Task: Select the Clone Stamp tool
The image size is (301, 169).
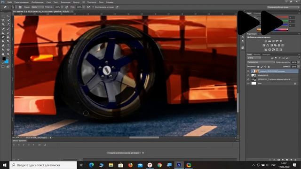Action: pos(3,33)
